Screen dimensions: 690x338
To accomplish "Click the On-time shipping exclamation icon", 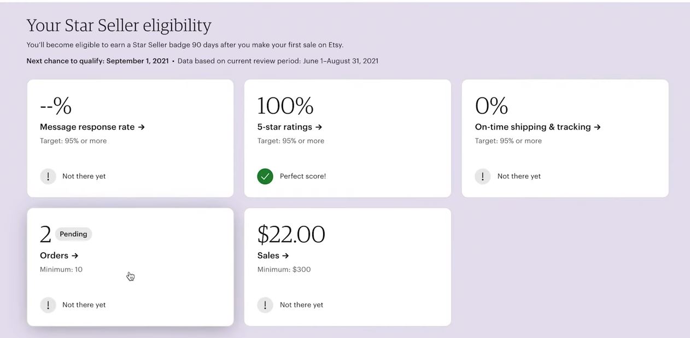I will pos(483,176).
